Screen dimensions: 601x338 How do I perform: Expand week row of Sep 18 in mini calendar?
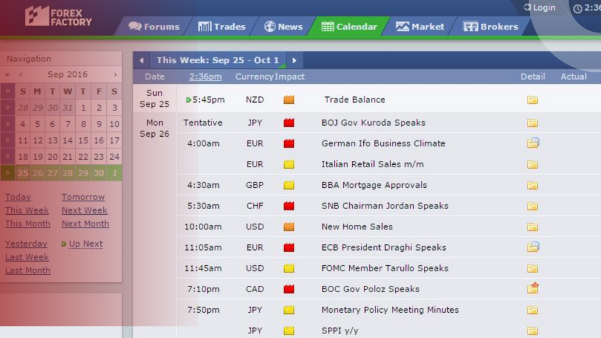pos(7,157)
